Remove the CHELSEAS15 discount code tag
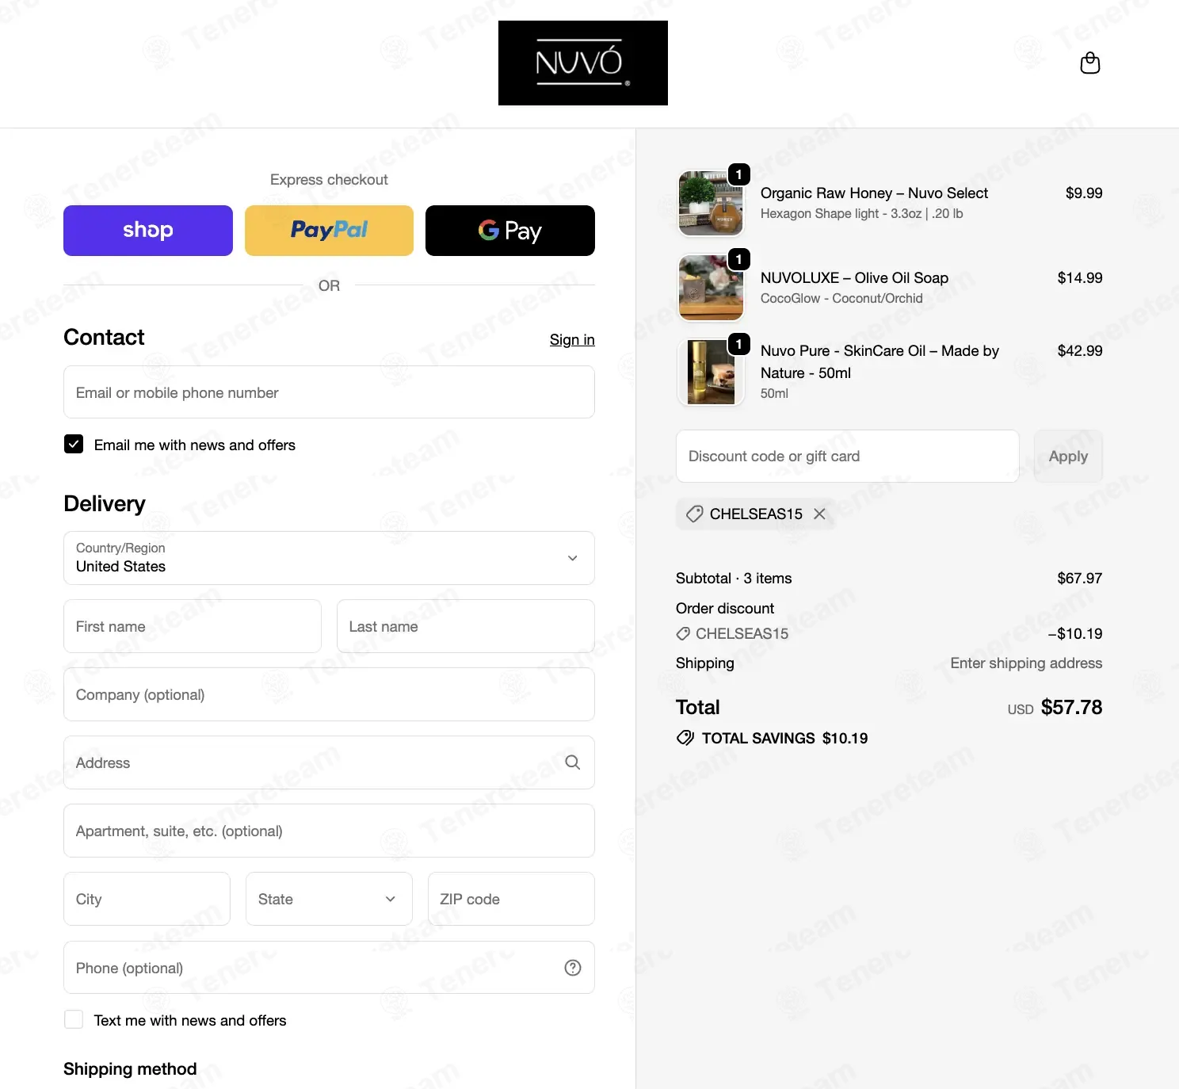The height and width of the screenshot is (1089, 1179). tap(819, 514)
